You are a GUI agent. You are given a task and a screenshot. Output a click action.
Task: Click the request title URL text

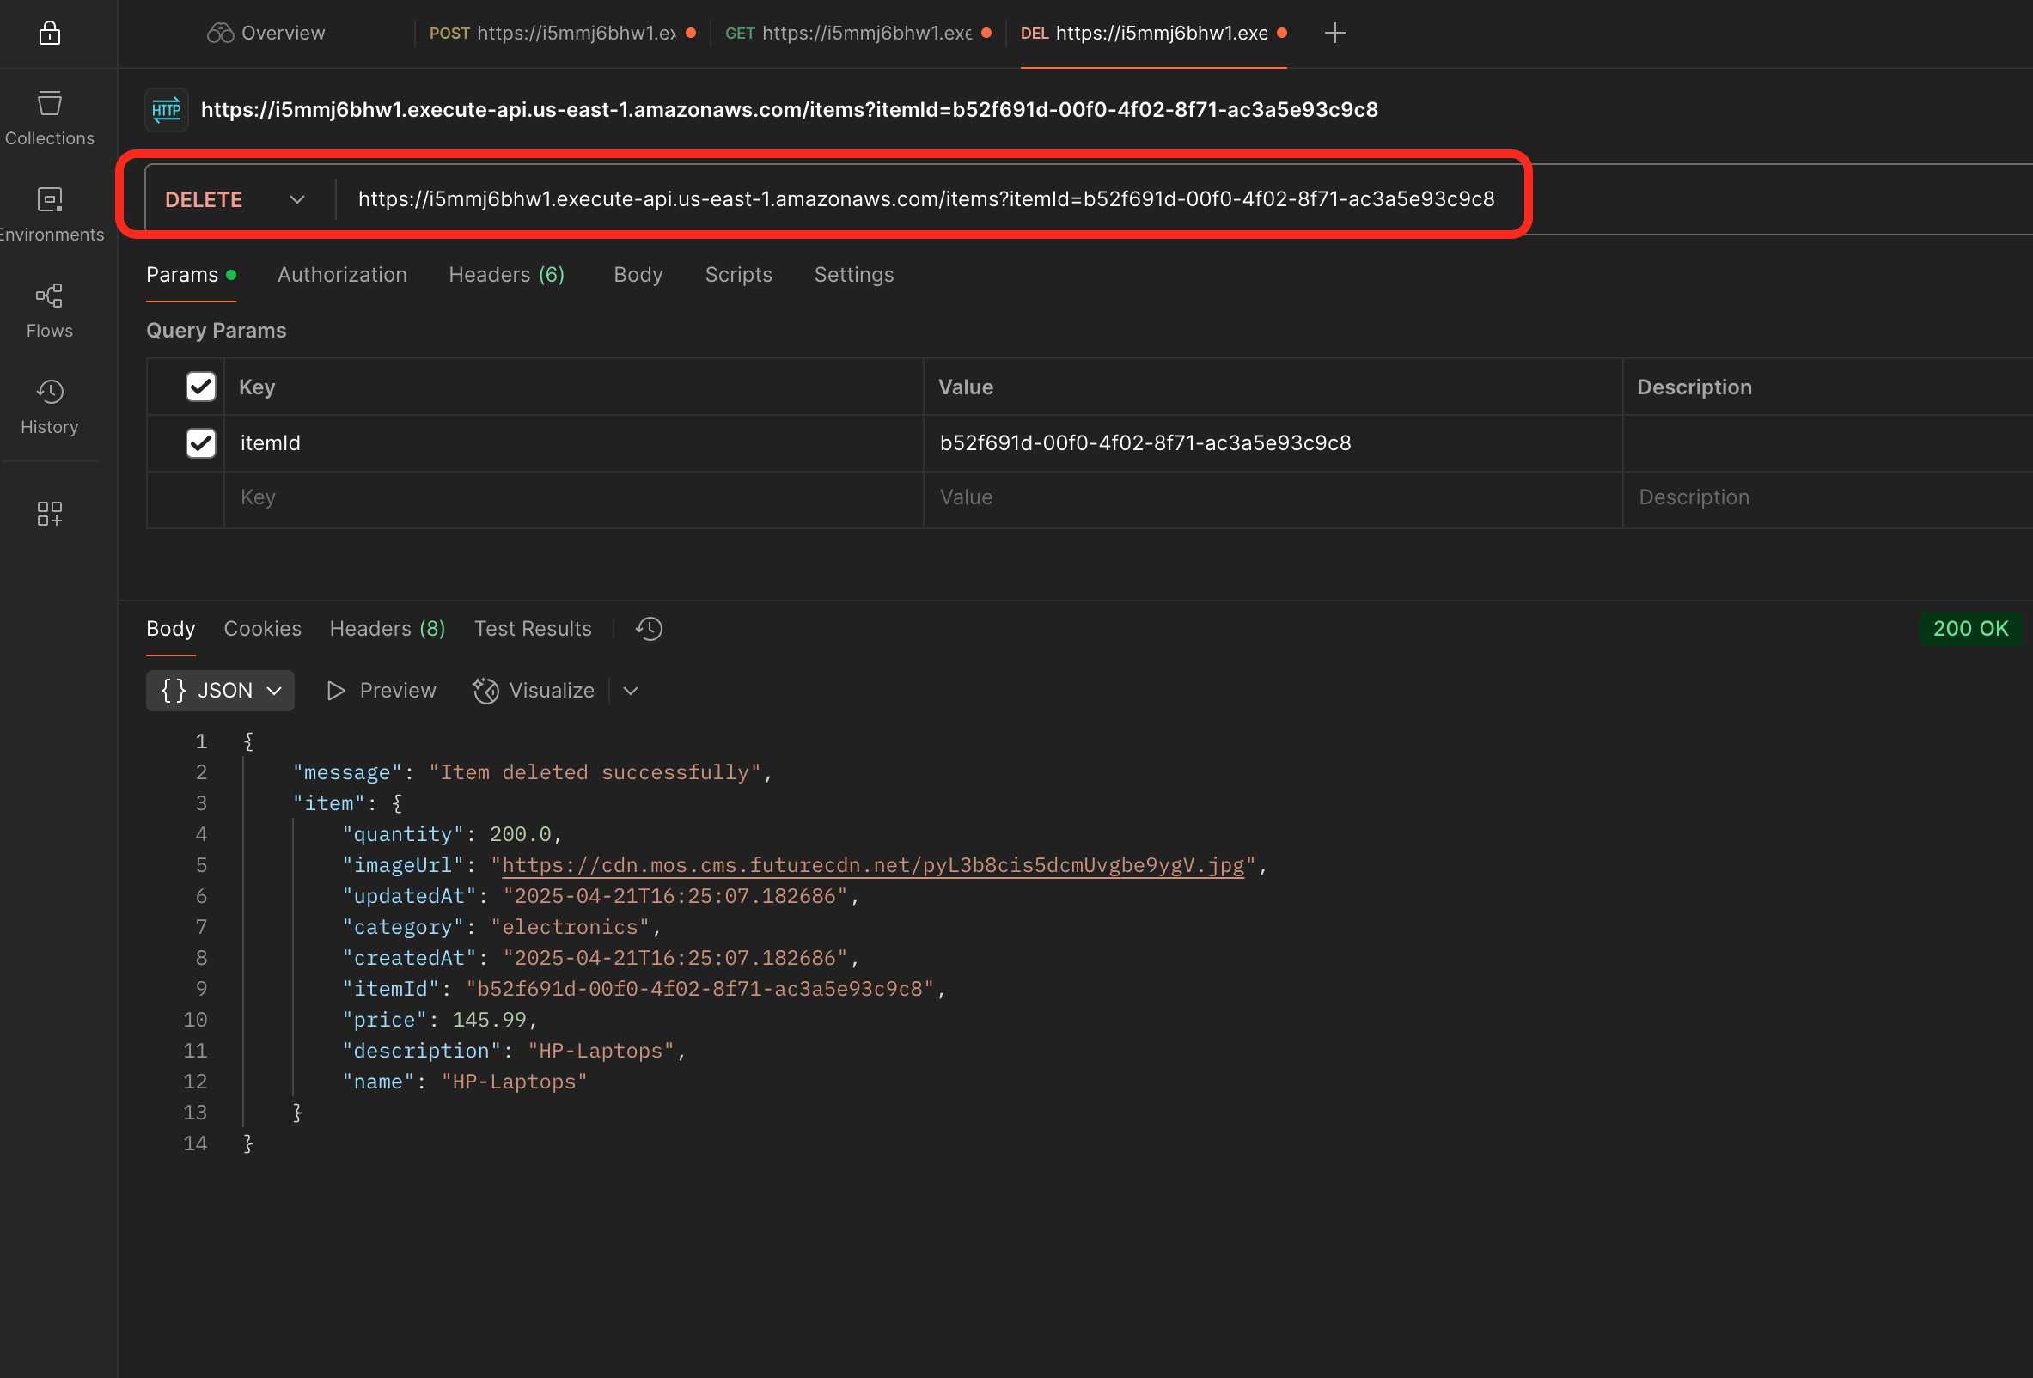tap(789, 110)
